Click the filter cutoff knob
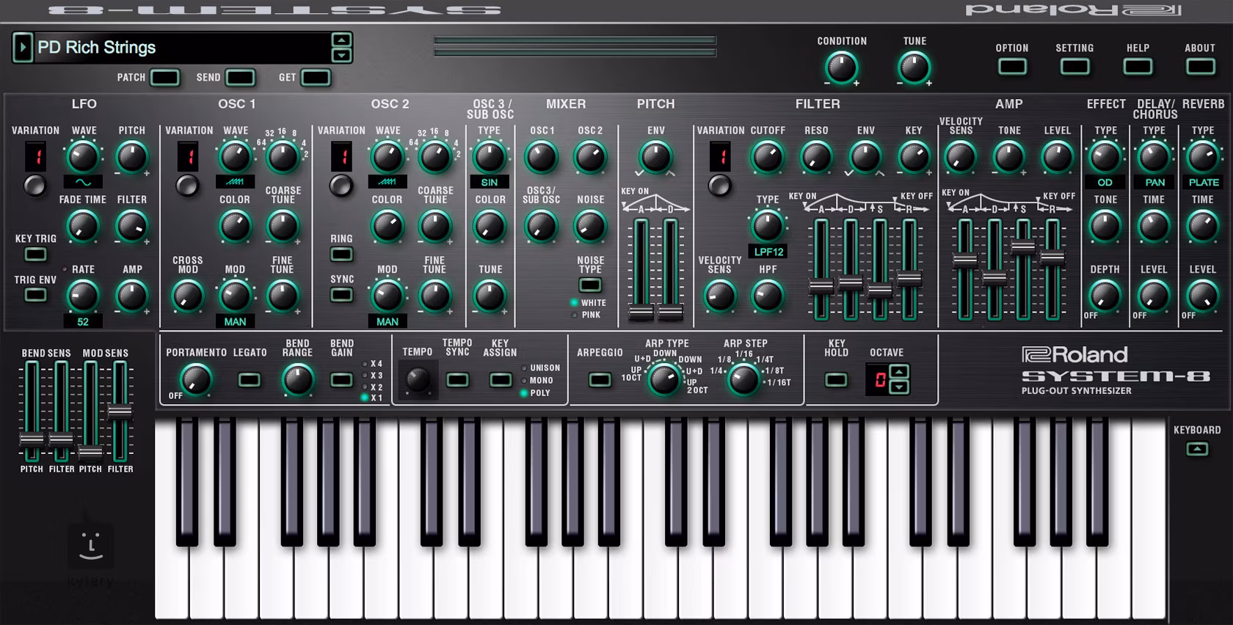 pos(767,157)
